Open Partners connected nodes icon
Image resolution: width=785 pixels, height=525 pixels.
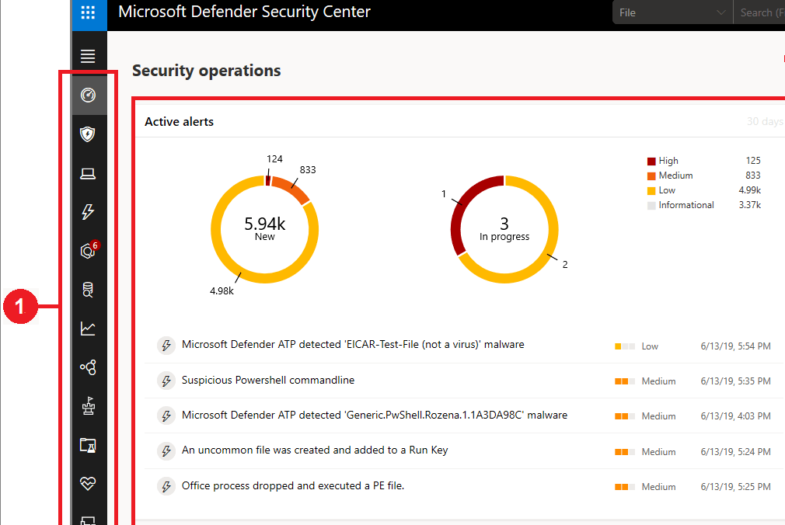tap(88, 367)
